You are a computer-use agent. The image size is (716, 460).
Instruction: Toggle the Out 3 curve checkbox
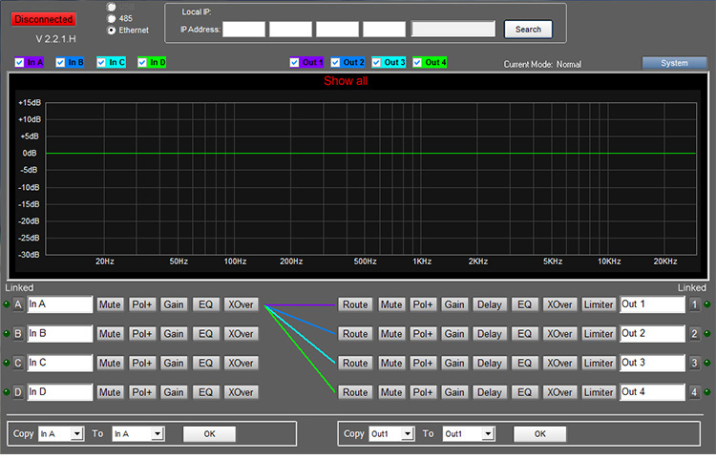pos(378,63)
